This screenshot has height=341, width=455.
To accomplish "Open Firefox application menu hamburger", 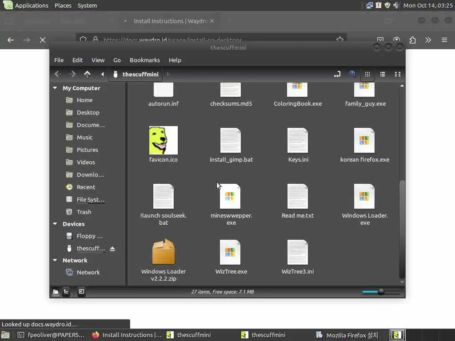I will click(x=444, y=40).
